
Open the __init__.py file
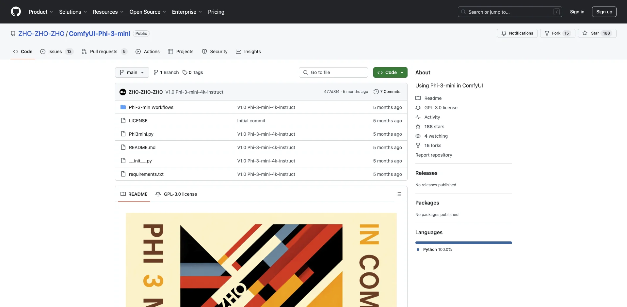(140, 161)
